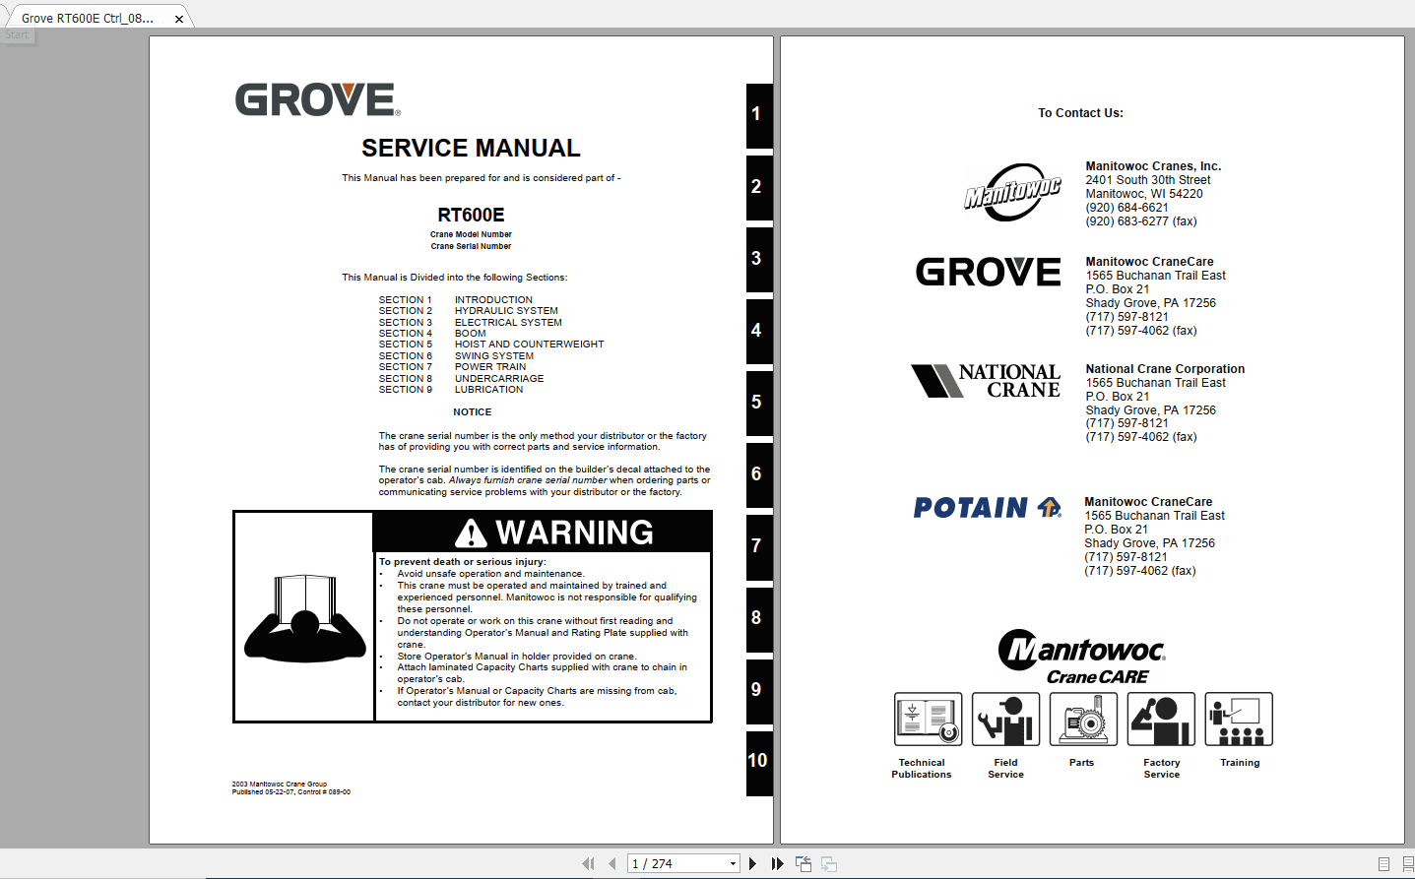This screenshot has height=879, width=1415.
Task: Select the Training presentation icon
Action: [x=1238, y=719]
